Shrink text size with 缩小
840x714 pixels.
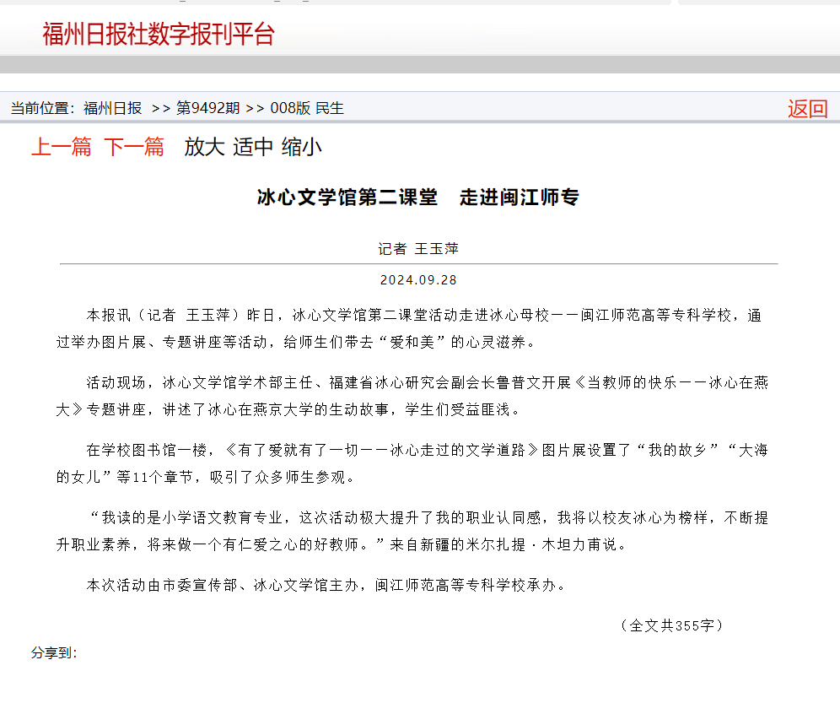point(302,147)
